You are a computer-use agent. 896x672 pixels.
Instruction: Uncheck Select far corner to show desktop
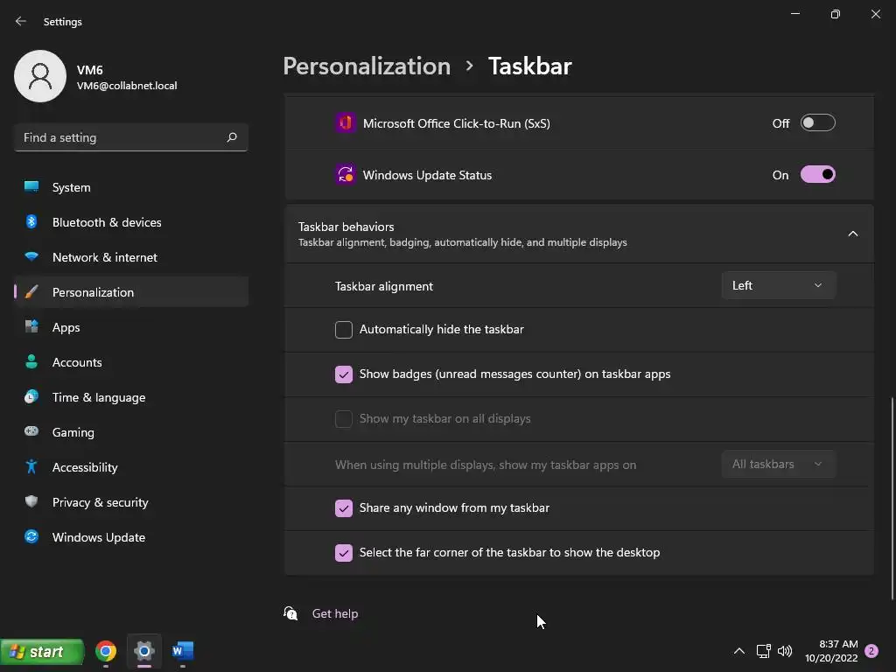click(x=343, y=553)
